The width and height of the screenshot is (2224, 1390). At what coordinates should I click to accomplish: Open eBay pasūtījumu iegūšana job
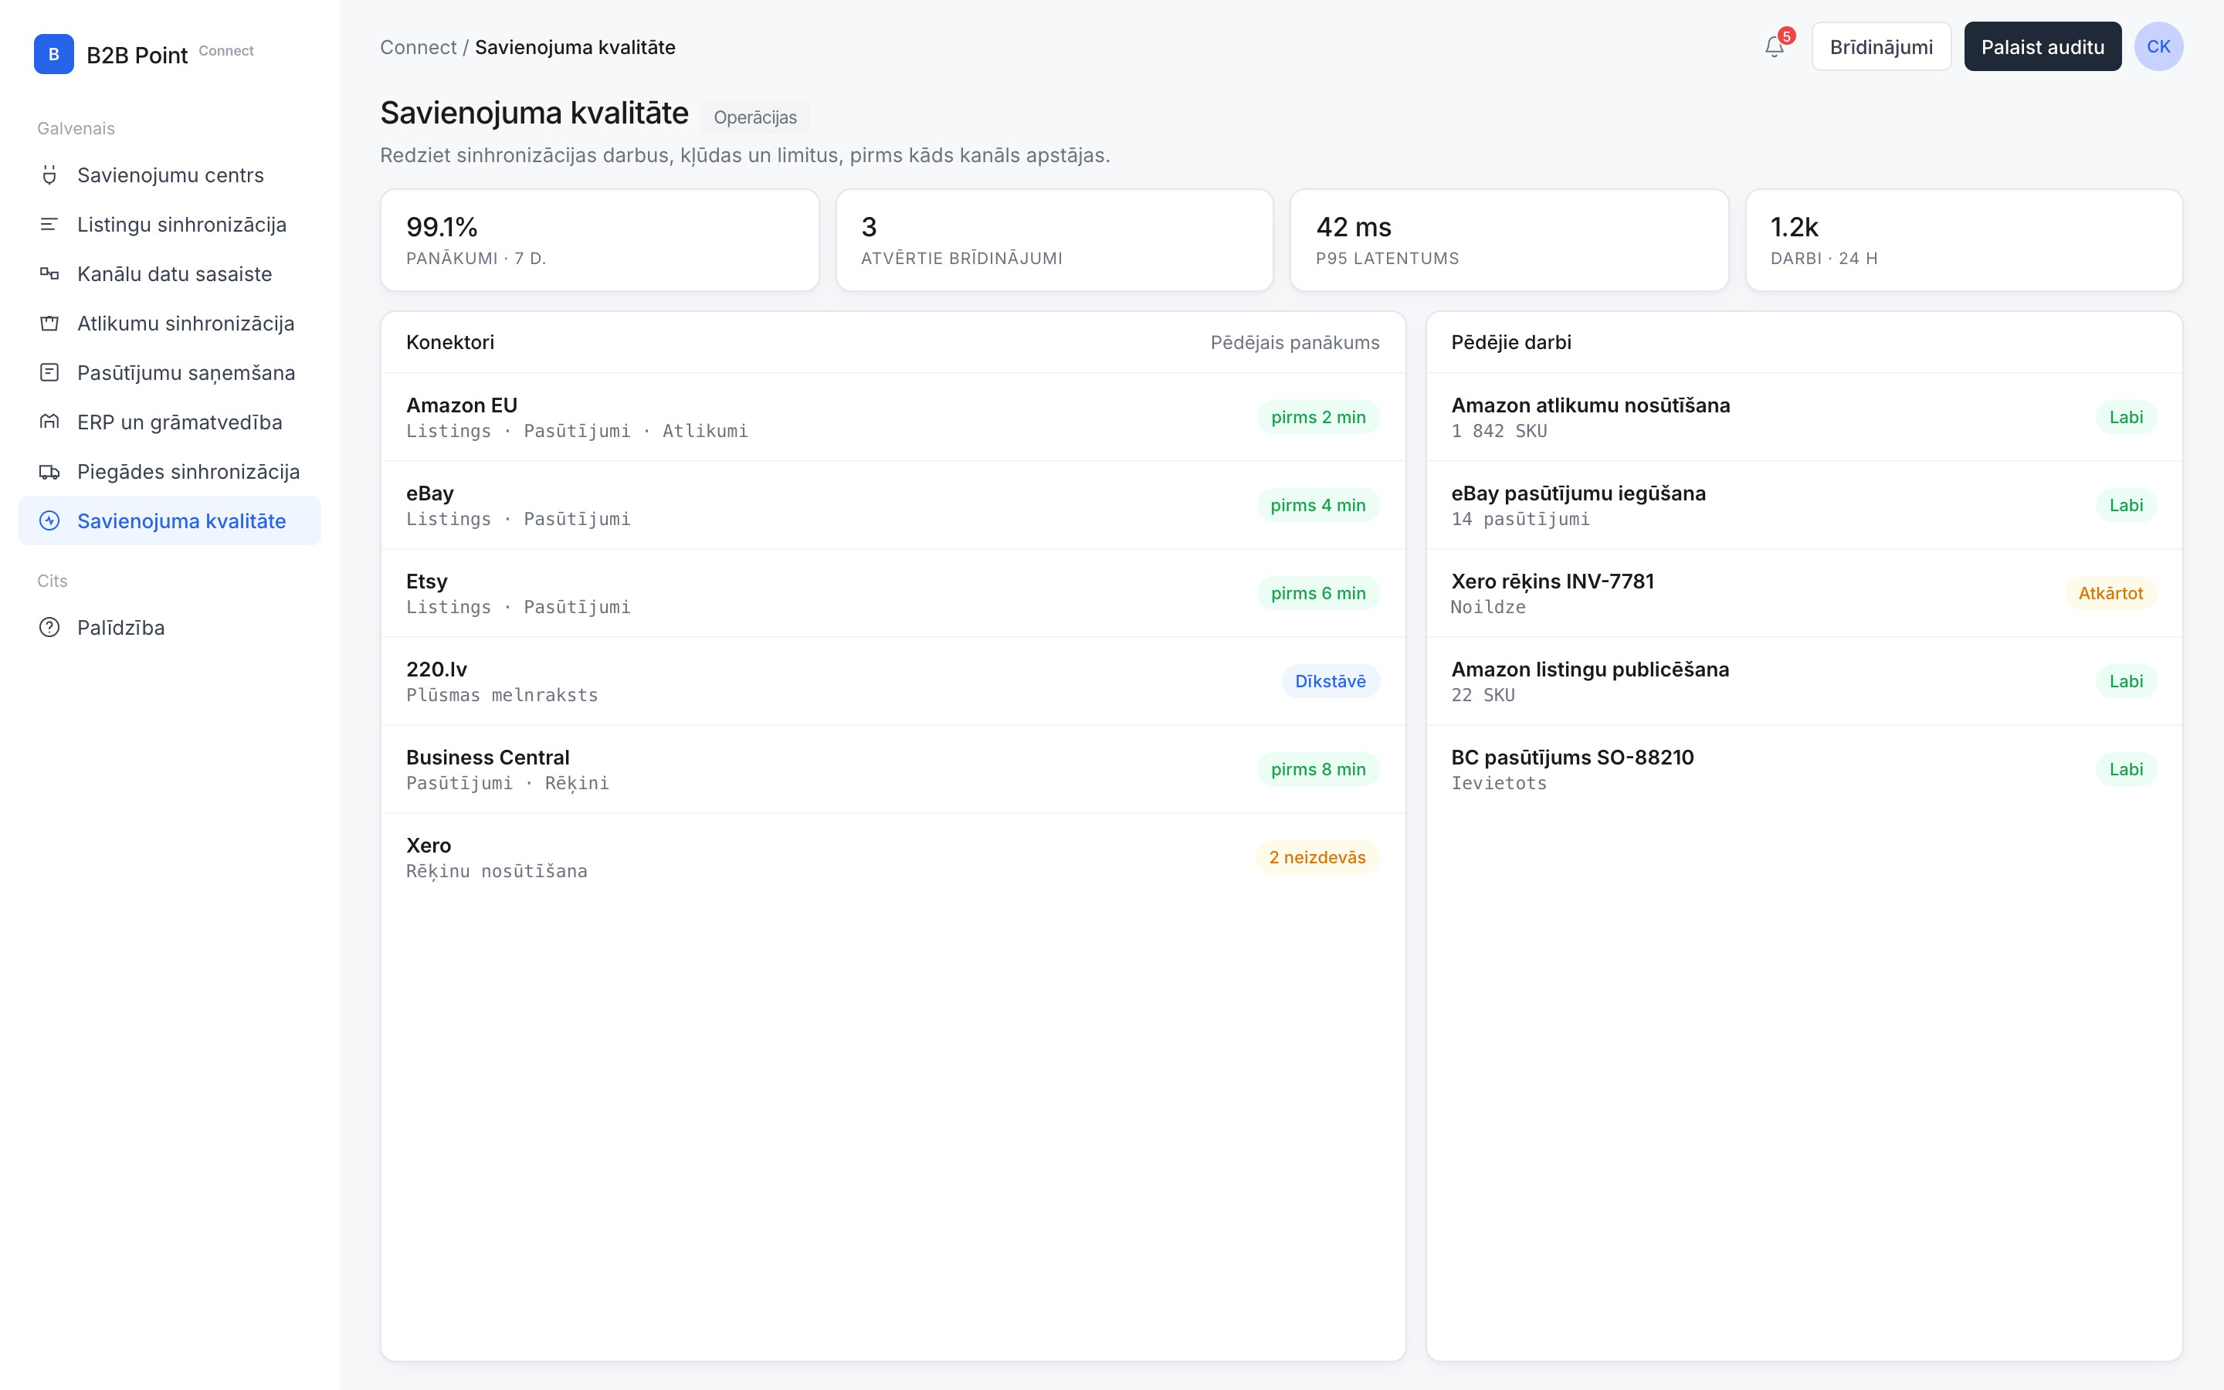(1803, 506)
